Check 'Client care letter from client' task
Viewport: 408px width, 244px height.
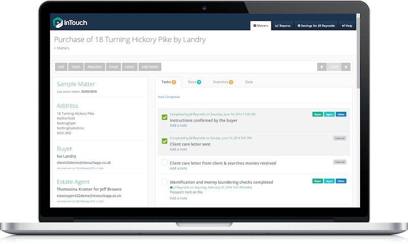click(x=164, y=162)
